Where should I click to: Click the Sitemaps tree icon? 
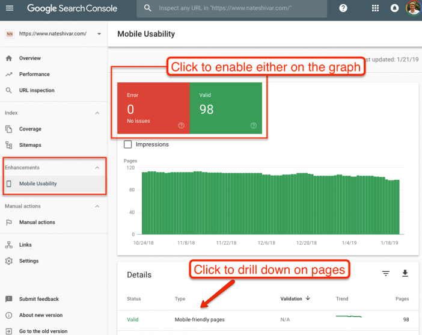click(9, 145)
